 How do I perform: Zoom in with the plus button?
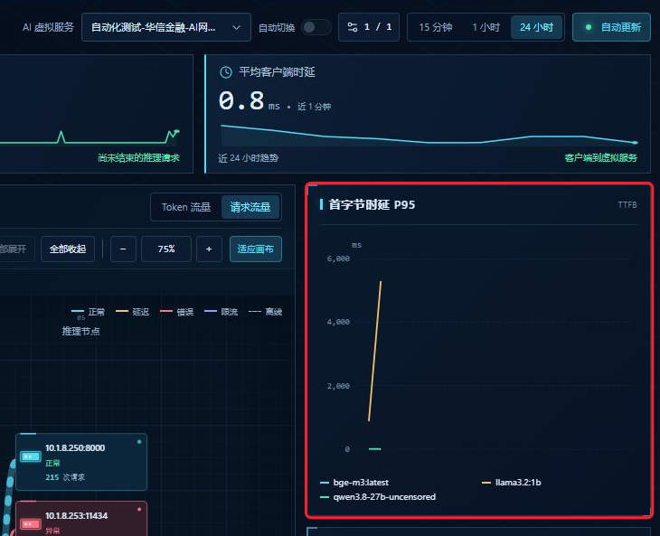point(209,249)
